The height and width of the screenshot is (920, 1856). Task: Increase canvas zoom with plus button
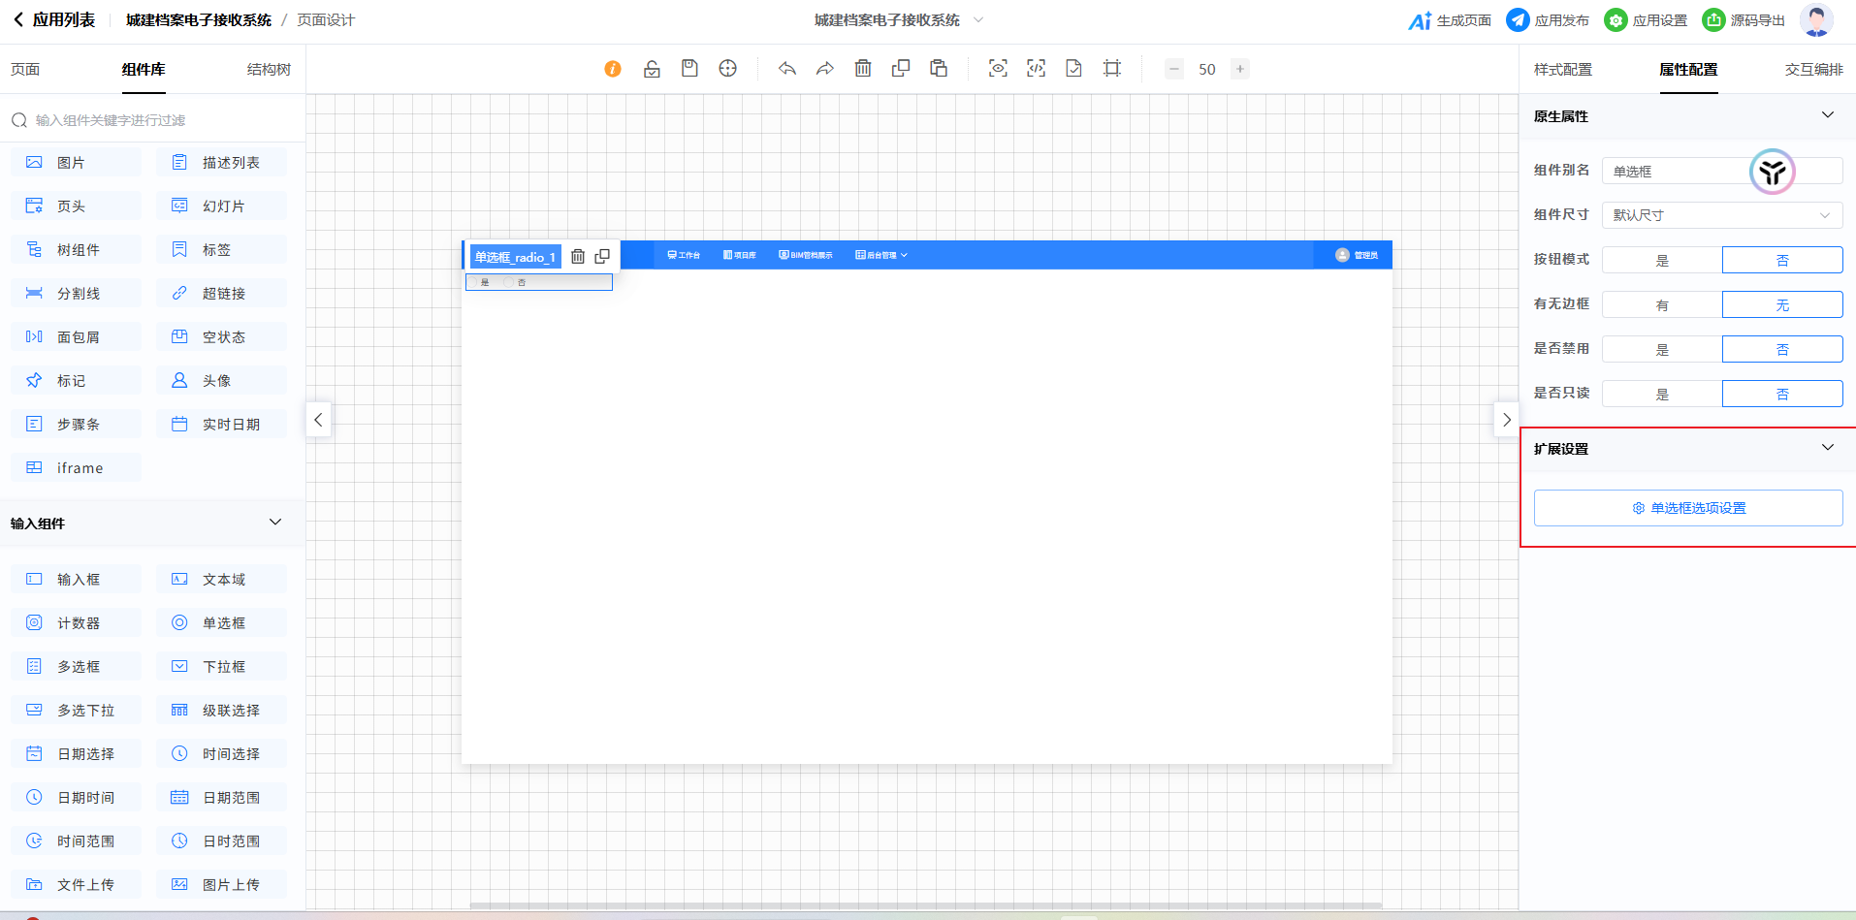(1239, 69)
